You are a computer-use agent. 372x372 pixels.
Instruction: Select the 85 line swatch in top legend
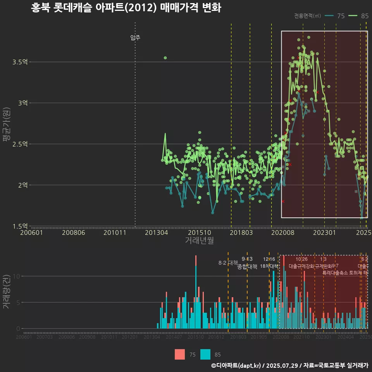click(353, 15)
